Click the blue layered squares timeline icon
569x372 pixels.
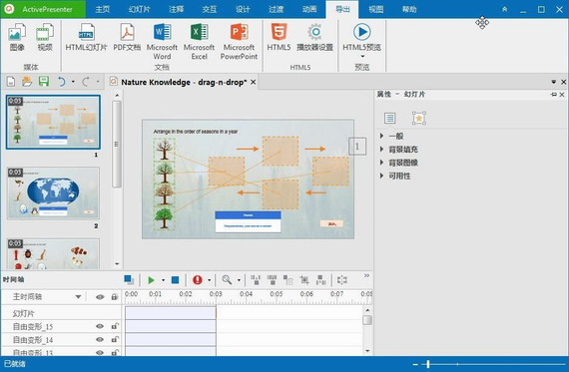pos(129,279)
